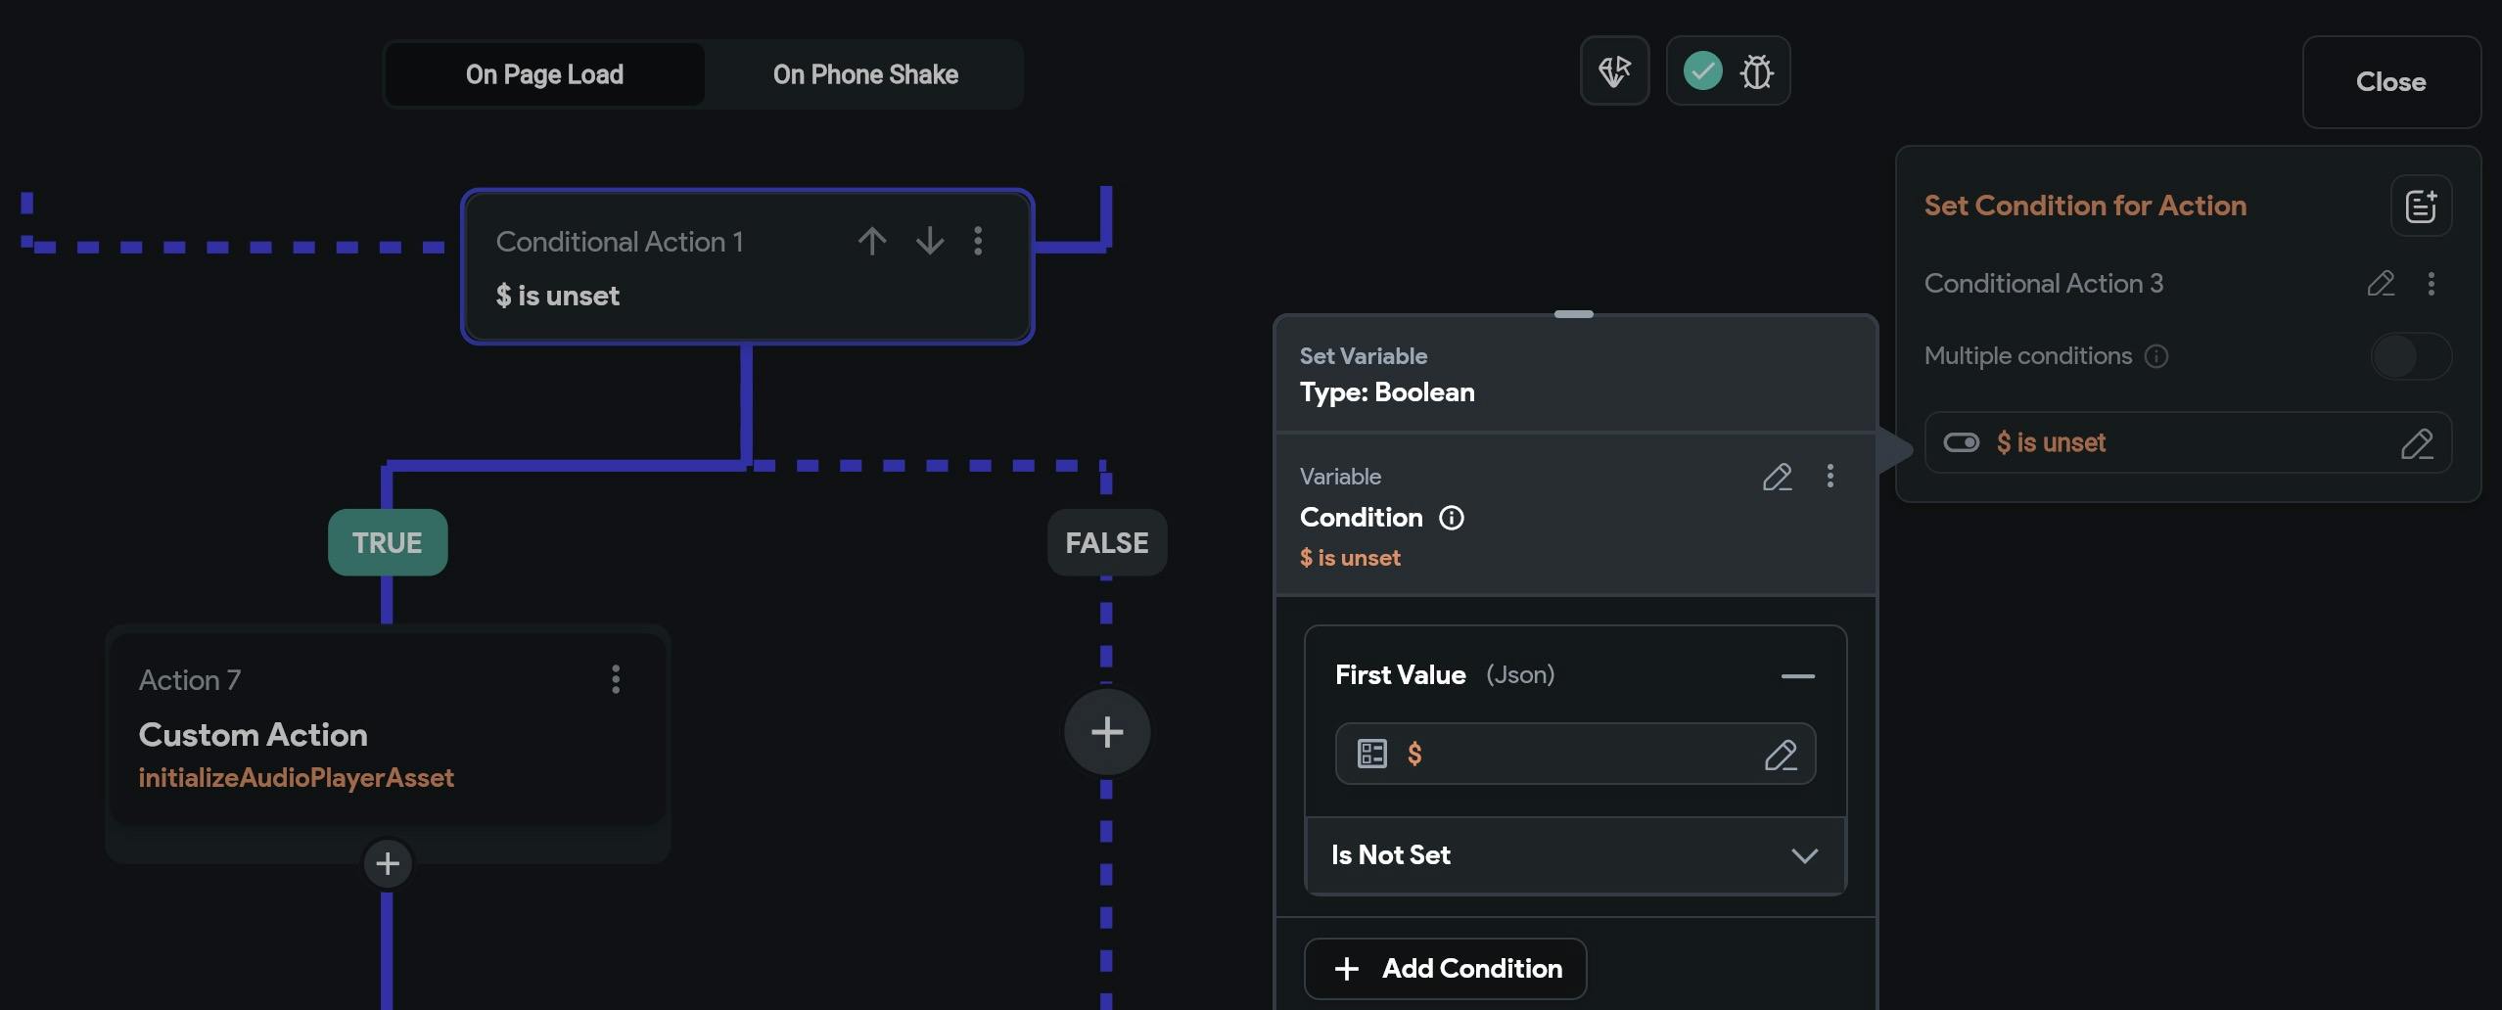
Task: Edit Conditional Action 3 name with pencil
Action: click(2381, 284)
